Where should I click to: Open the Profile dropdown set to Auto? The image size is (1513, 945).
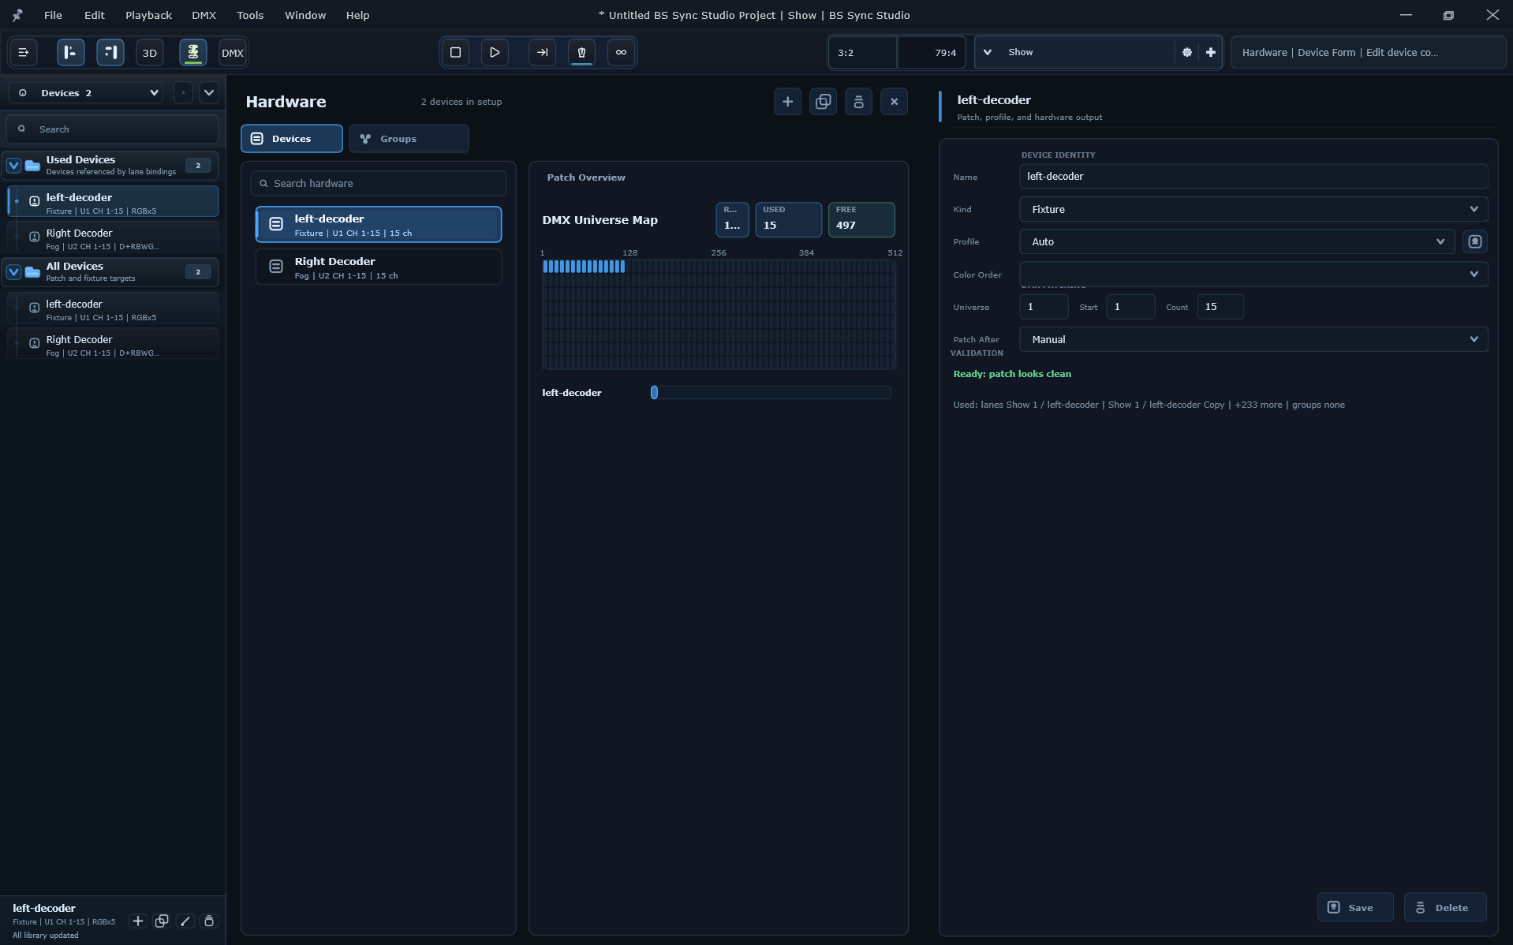click(1237, 242)
